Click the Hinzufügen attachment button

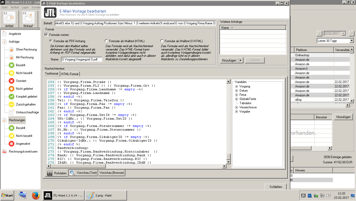click(x=229, y=60)
